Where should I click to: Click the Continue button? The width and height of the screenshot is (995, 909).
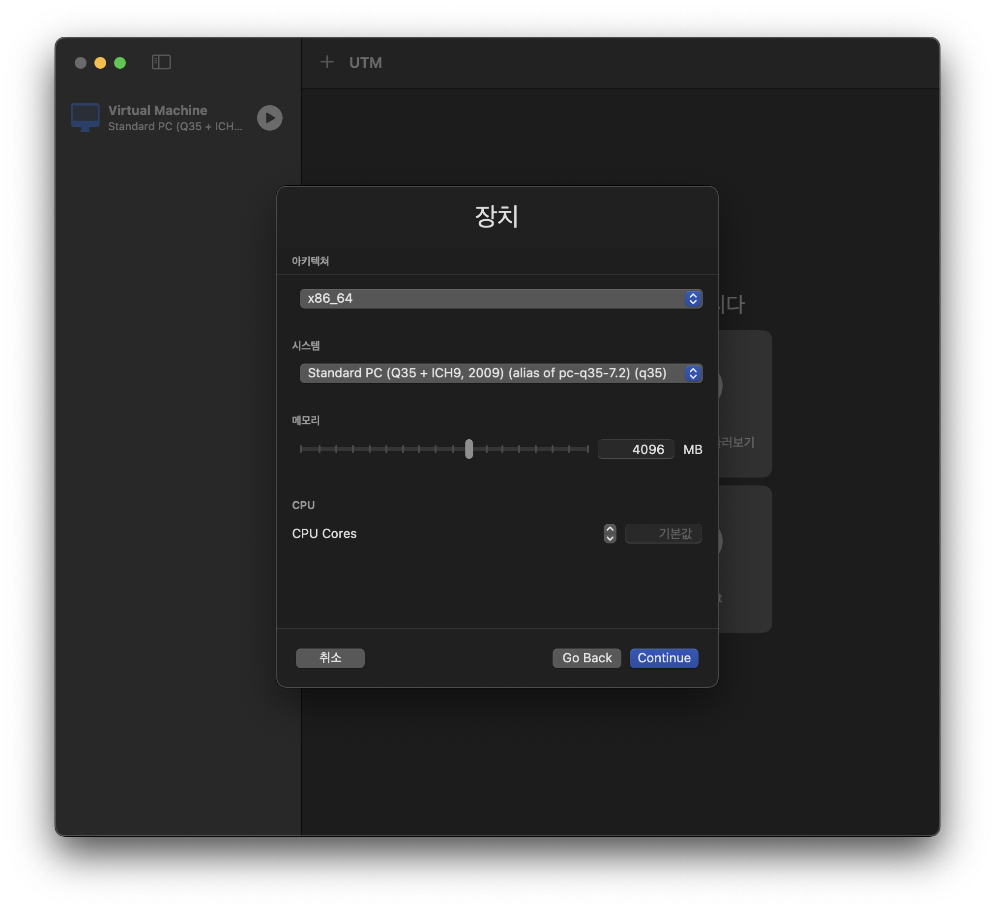pyautogui.click(x=663, y=658)
